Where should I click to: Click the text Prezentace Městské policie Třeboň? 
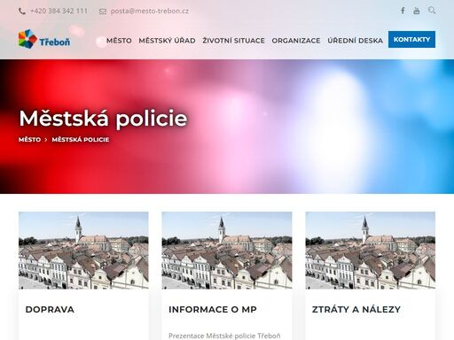click(224, 336)
